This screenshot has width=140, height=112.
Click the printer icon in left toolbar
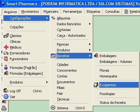(4, 108)
